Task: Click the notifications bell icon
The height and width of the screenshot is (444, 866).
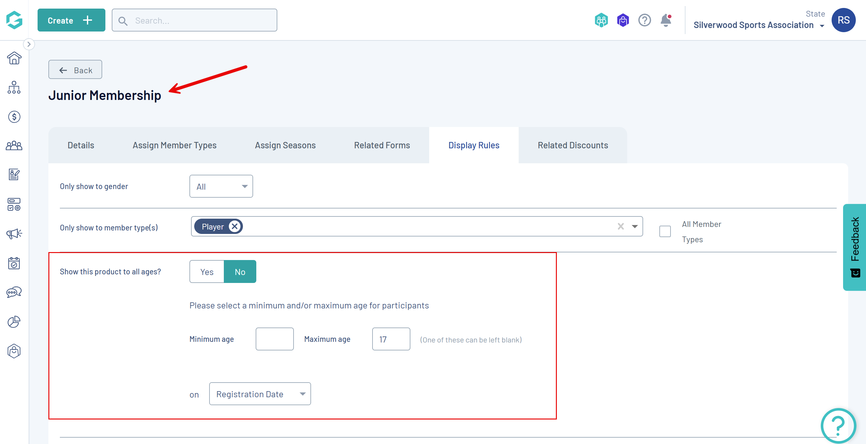Action: (665, 20)
